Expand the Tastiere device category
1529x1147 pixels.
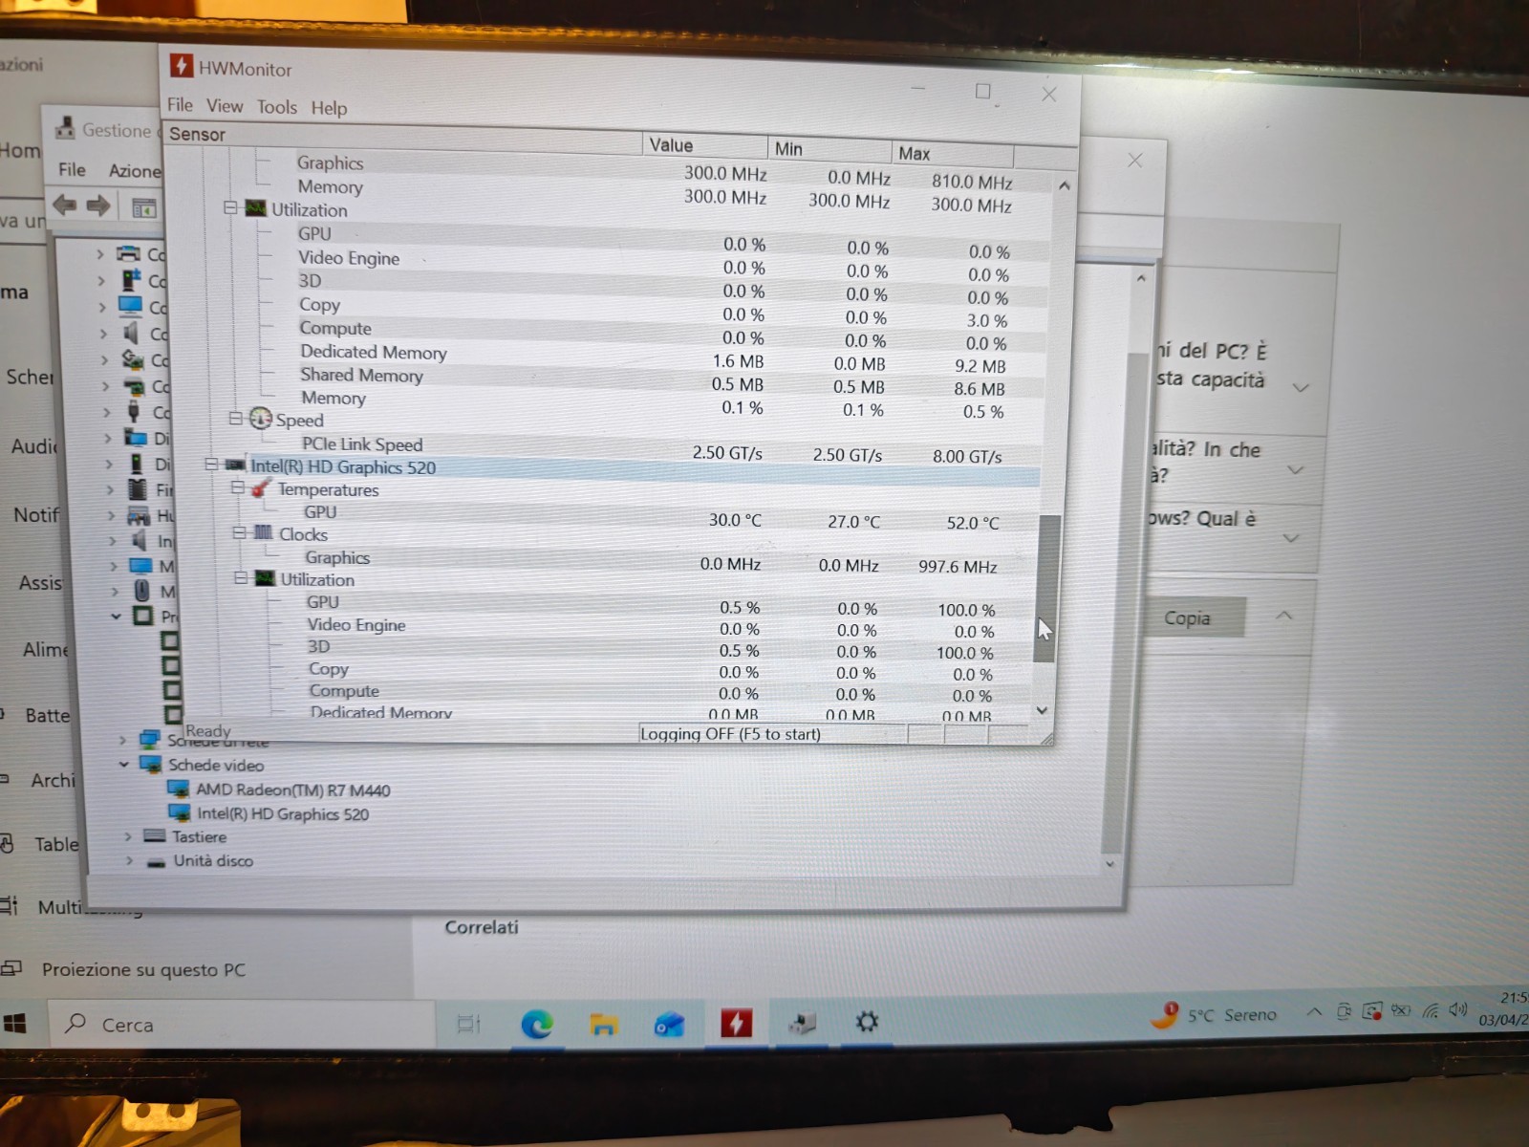click(x=127, y=836)
